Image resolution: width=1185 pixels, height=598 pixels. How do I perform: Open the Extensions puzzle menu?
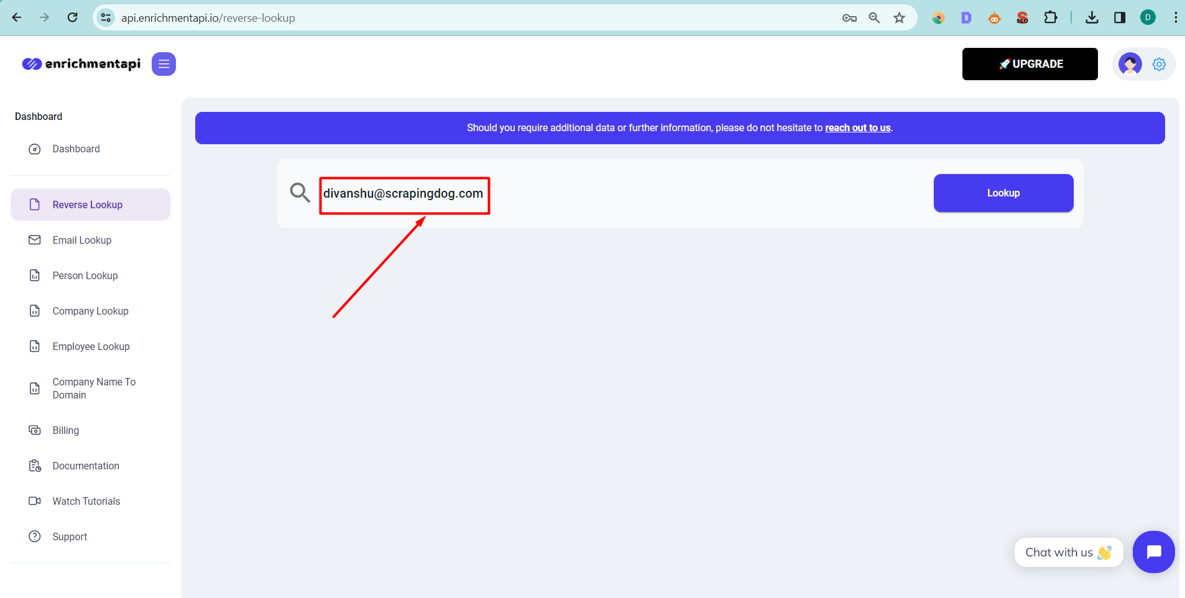(x=1052, y=17)
